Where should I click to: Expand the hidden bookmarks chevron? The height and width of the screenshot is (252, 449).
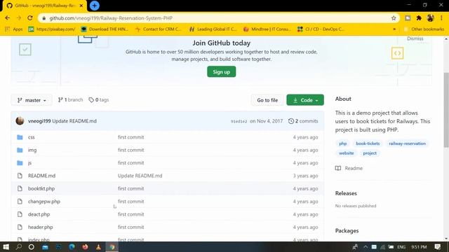394,29
